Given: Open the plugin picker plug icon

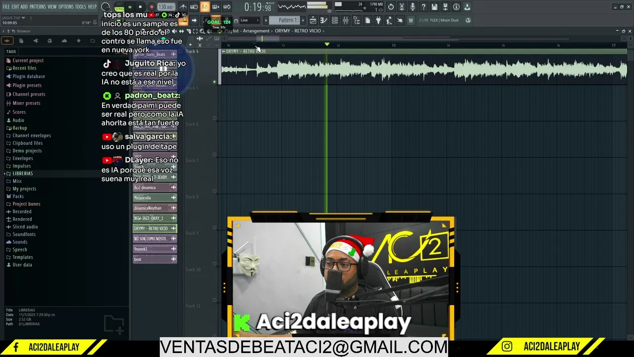Looking at the screenshot, I should click(x=378, y=20).
